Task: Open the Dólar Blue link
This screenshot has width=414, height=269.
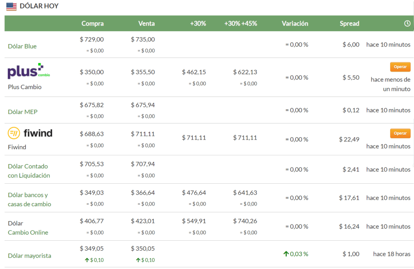Action: tap(22, 46)
